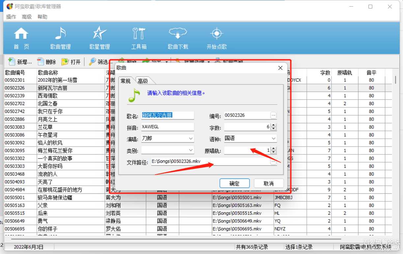Open the 操作 menu
This screenshot has height=254, width=403.
click(x=11, y=16)
